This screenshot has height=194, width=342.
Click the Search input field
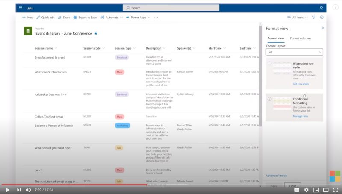click(x=171, y=8)
